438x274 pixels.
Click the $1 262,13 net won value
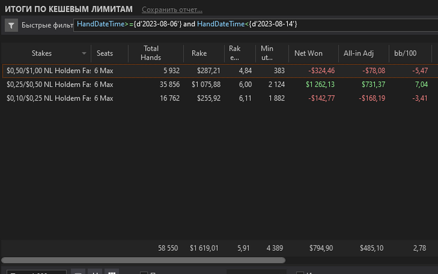pyautogui.click(x=320, y=84)
